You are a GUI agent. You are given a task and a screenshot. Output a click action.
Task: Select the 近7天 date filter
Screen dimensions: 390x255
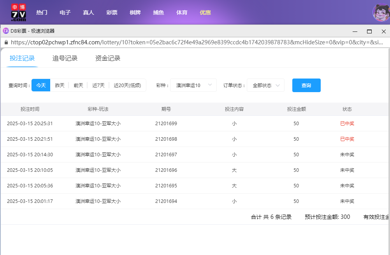(x=98, y=85)
